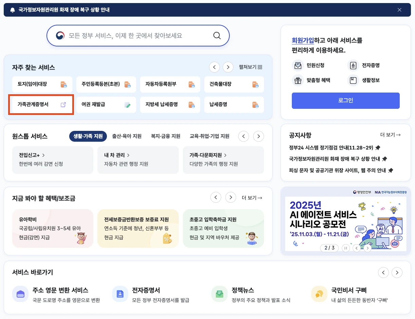Viewport: 415px width, 319px height.
Task: Switch to the 출산·육아 지원 tab
Action: pyautogui.click(x=127, y=136)
